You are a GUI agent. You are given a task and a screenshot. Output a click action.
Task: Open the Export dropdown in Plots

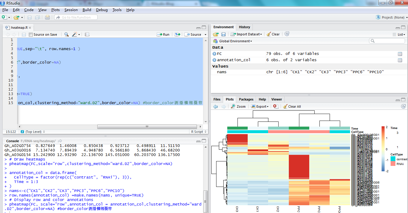260,106
